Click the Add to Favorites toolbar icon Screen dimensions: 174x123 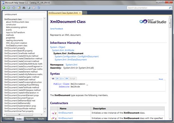tap(19, 8)
